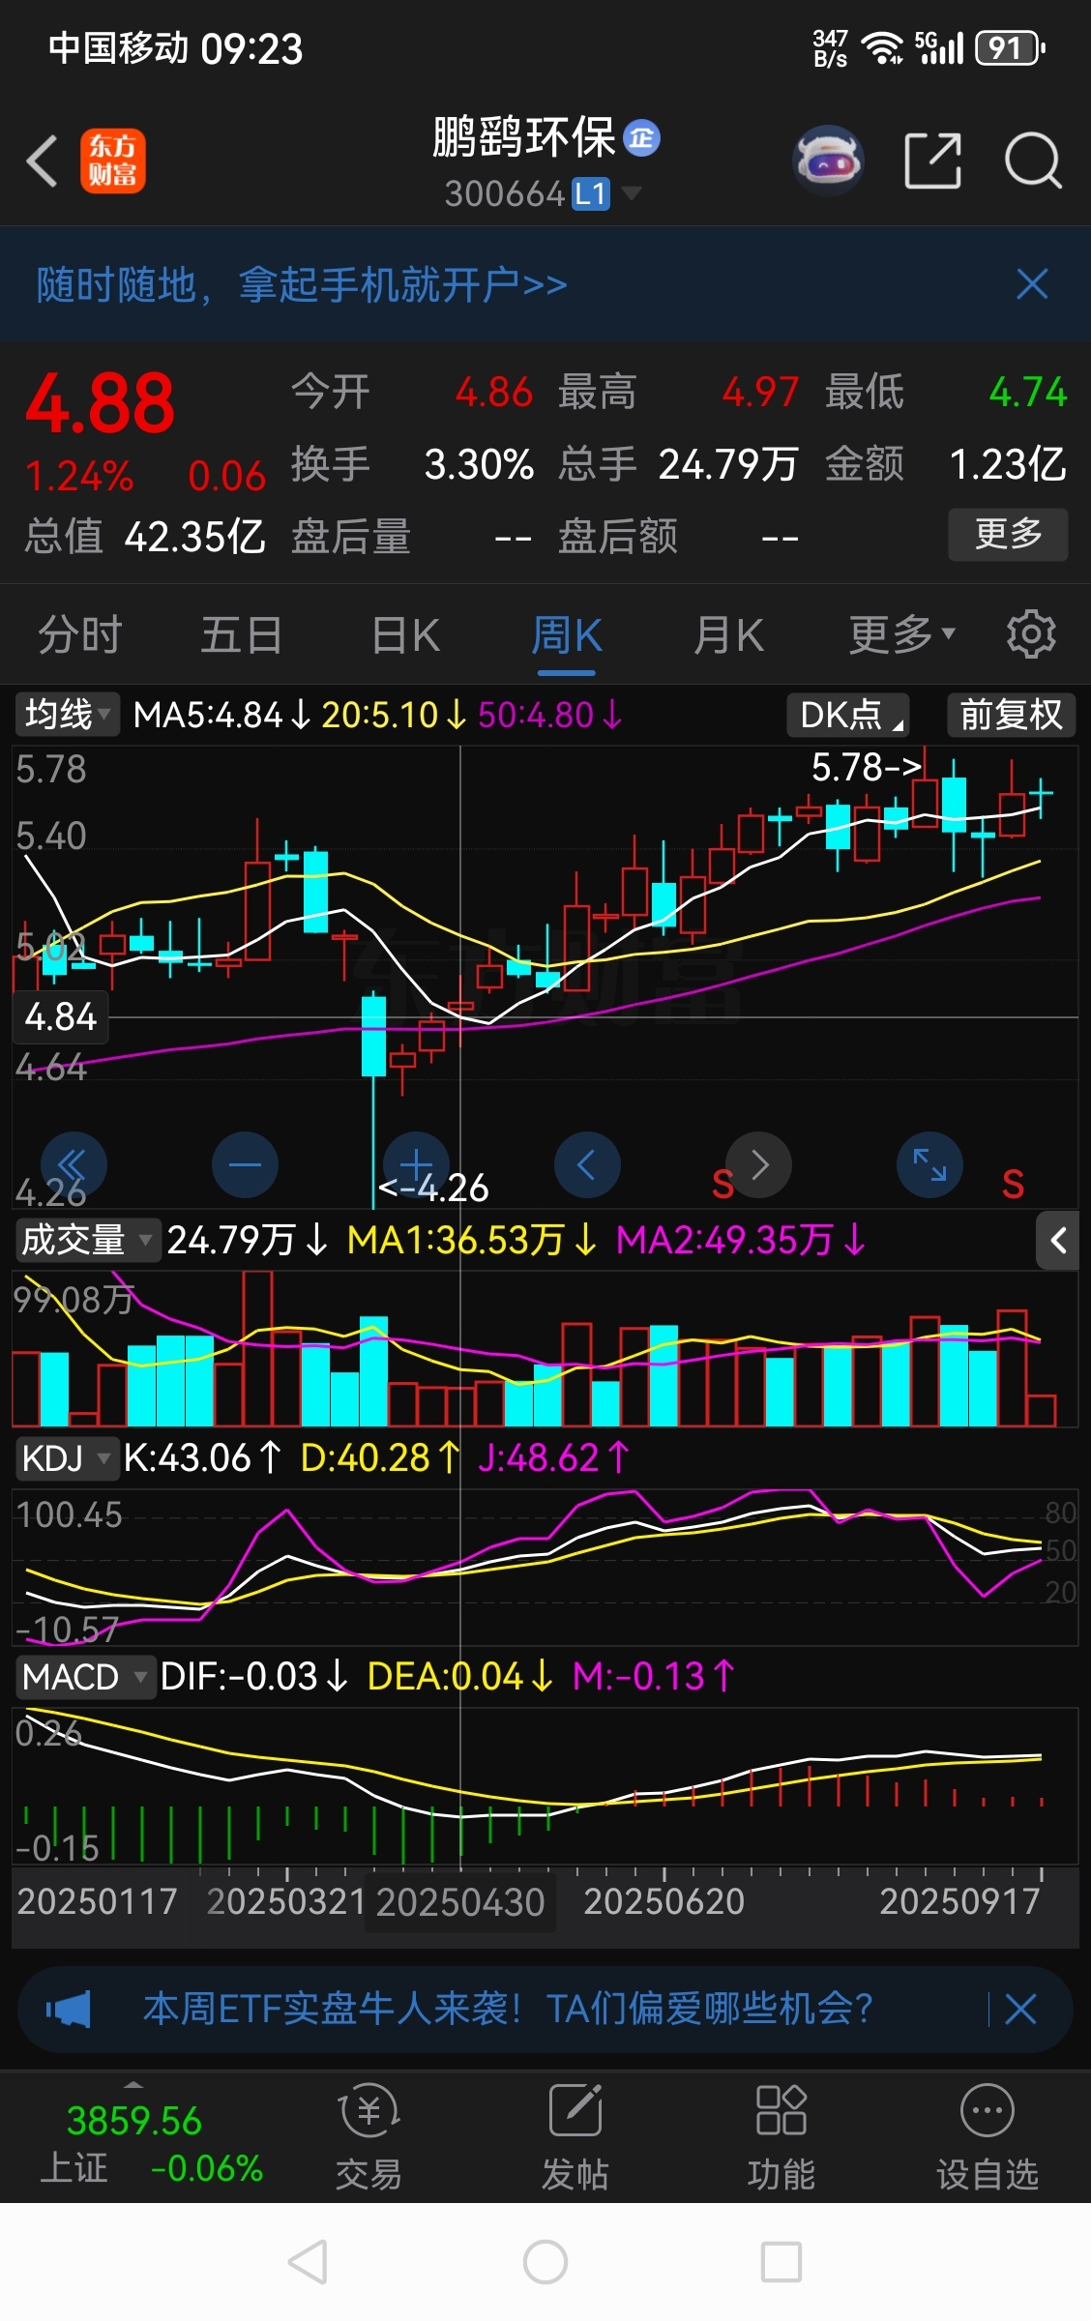The width and height of the screenshot is (1091, 2321).
Task: Expand 上证 index bar arrow
Action: click(x=133, y=2084)
